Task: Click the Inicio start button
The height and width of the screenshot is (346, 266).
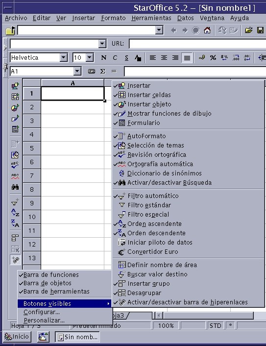Action: (17, 337)
